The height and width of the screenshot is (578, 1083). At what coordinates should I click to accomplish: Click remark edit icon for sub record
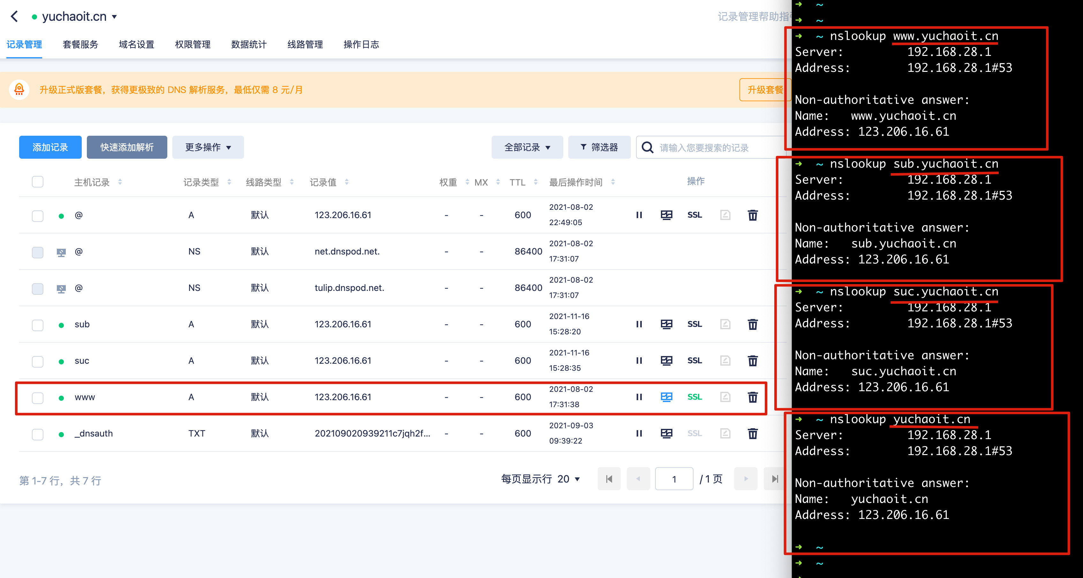tap(725, 324)
